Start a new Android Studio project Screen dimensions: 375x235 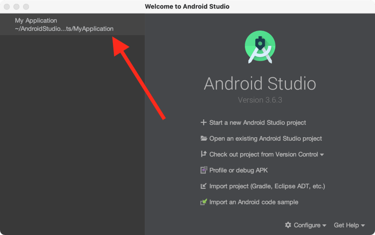click(x=257, y=123)
